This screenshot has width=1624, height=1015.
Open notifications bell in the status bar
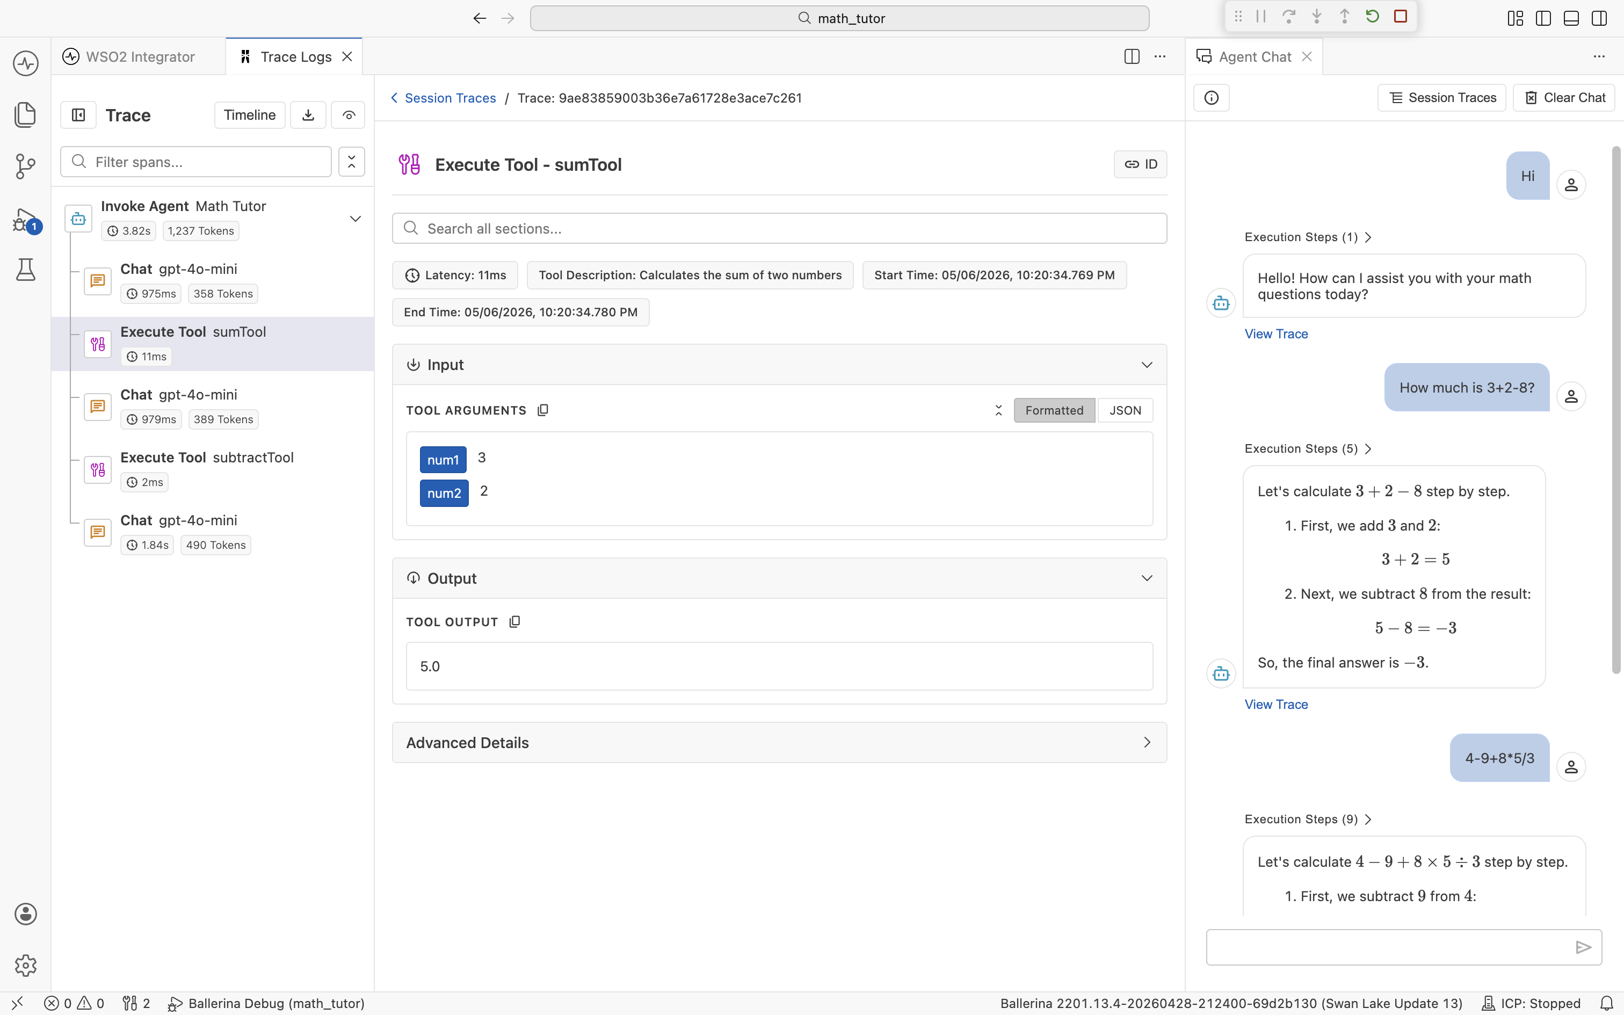(1607, 1004)
